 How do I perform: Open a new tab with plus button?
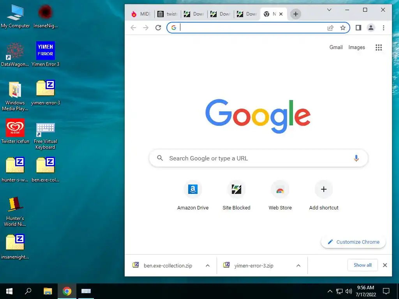pyautogui.click(x=295, y=14)
